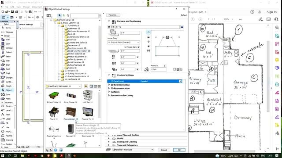Select the Tables 18 folder in tree
Image resolution: width=282 pixels, height=158 pixels.
tap(72, 68)
